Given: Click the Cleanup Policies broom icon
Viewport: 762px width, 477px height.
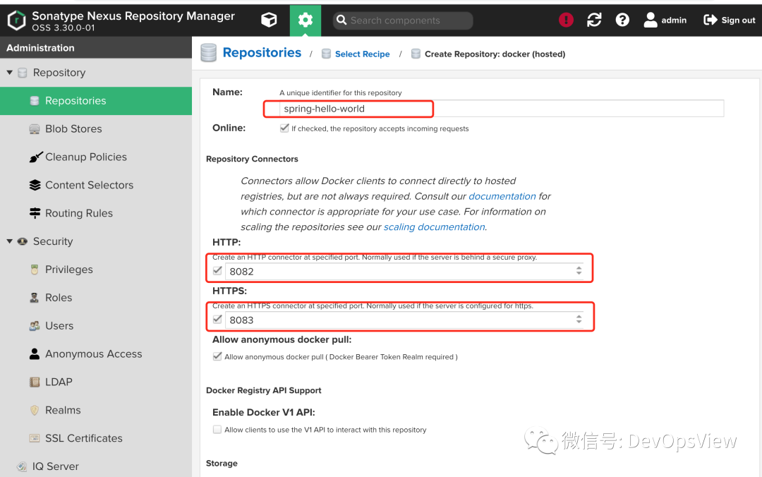Looking at the screenshot, I should [x=35, y=157].
